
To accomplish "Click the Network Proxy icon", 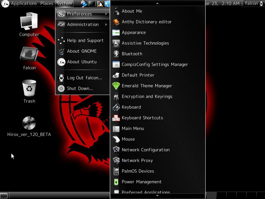I will coord(116,160).
